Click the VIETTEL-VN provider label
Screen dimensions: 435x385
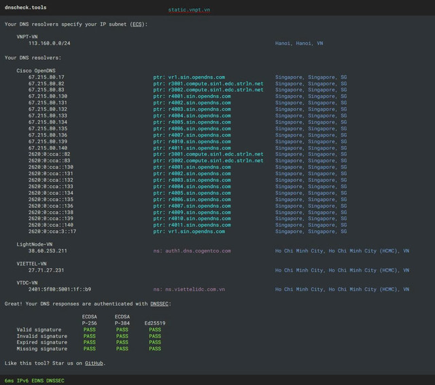pos(31,264)
